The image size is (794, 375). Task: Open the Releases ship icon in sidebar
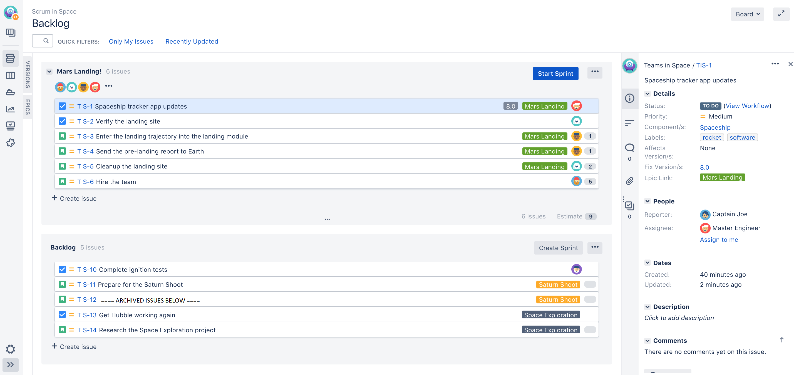pyautogui.click(x=11, y=92)
